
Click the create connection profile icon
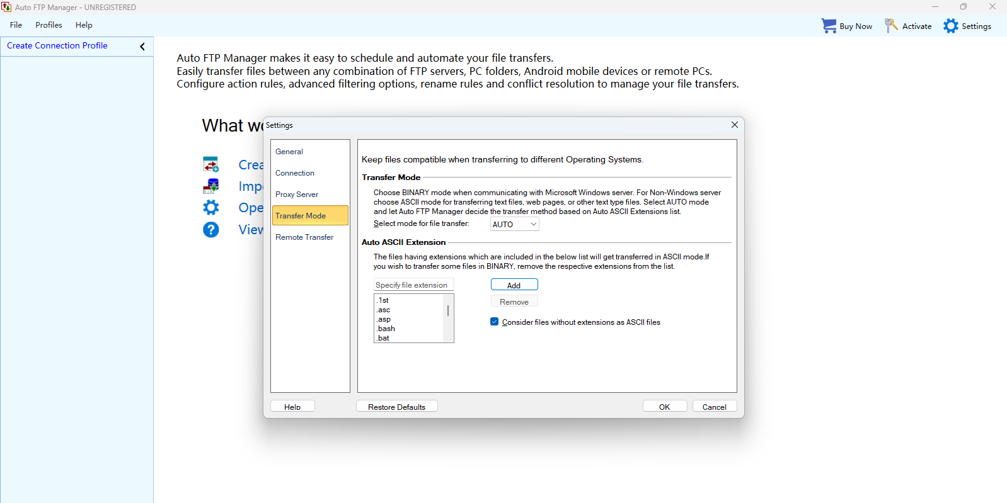point(210,164)
